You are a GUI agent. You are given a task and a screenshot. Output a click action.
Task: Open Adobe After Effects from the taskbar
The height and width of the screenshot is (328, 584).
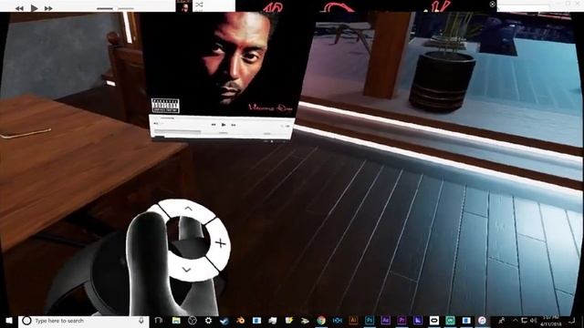(385, 321)
